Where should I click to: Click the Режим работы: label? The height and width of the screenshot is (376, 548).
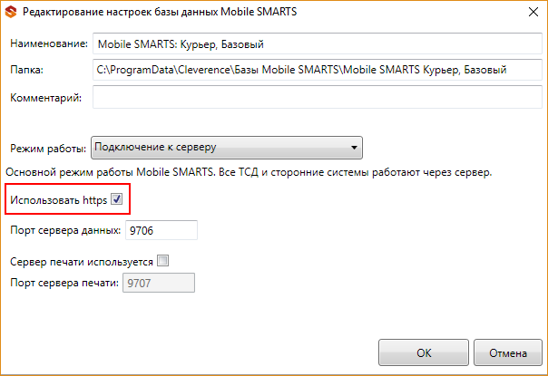coord(48,149)
